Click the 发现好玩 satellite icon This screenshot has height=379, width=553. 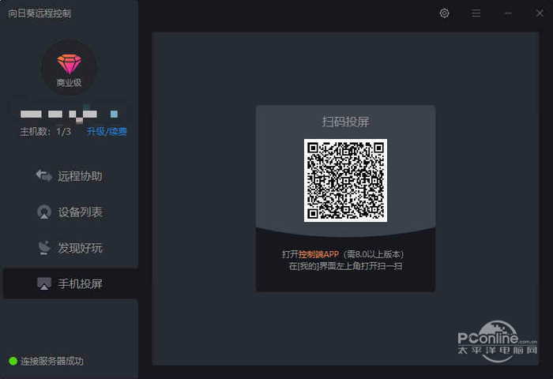44,247
